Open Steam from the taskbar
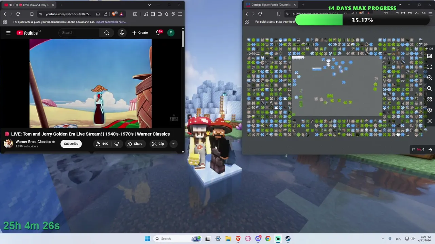The height and width of the screenshot is (244, 435). point(288,239)
